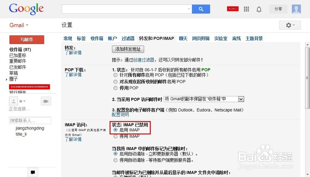Open the 离线 settings tab
The image size is (310, 177).
coord(236,38)
